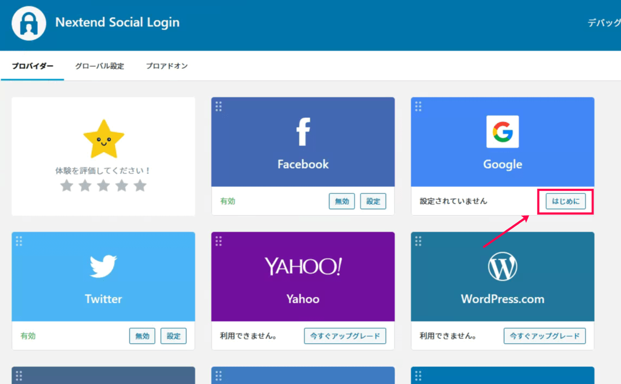
Task: Click the Nextend Social Login padlock logo
Action: click(29, 23)
